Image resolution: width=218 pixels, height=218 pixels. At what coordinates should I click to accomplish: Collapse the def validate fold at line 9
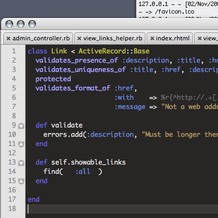(x=21, y=126)
